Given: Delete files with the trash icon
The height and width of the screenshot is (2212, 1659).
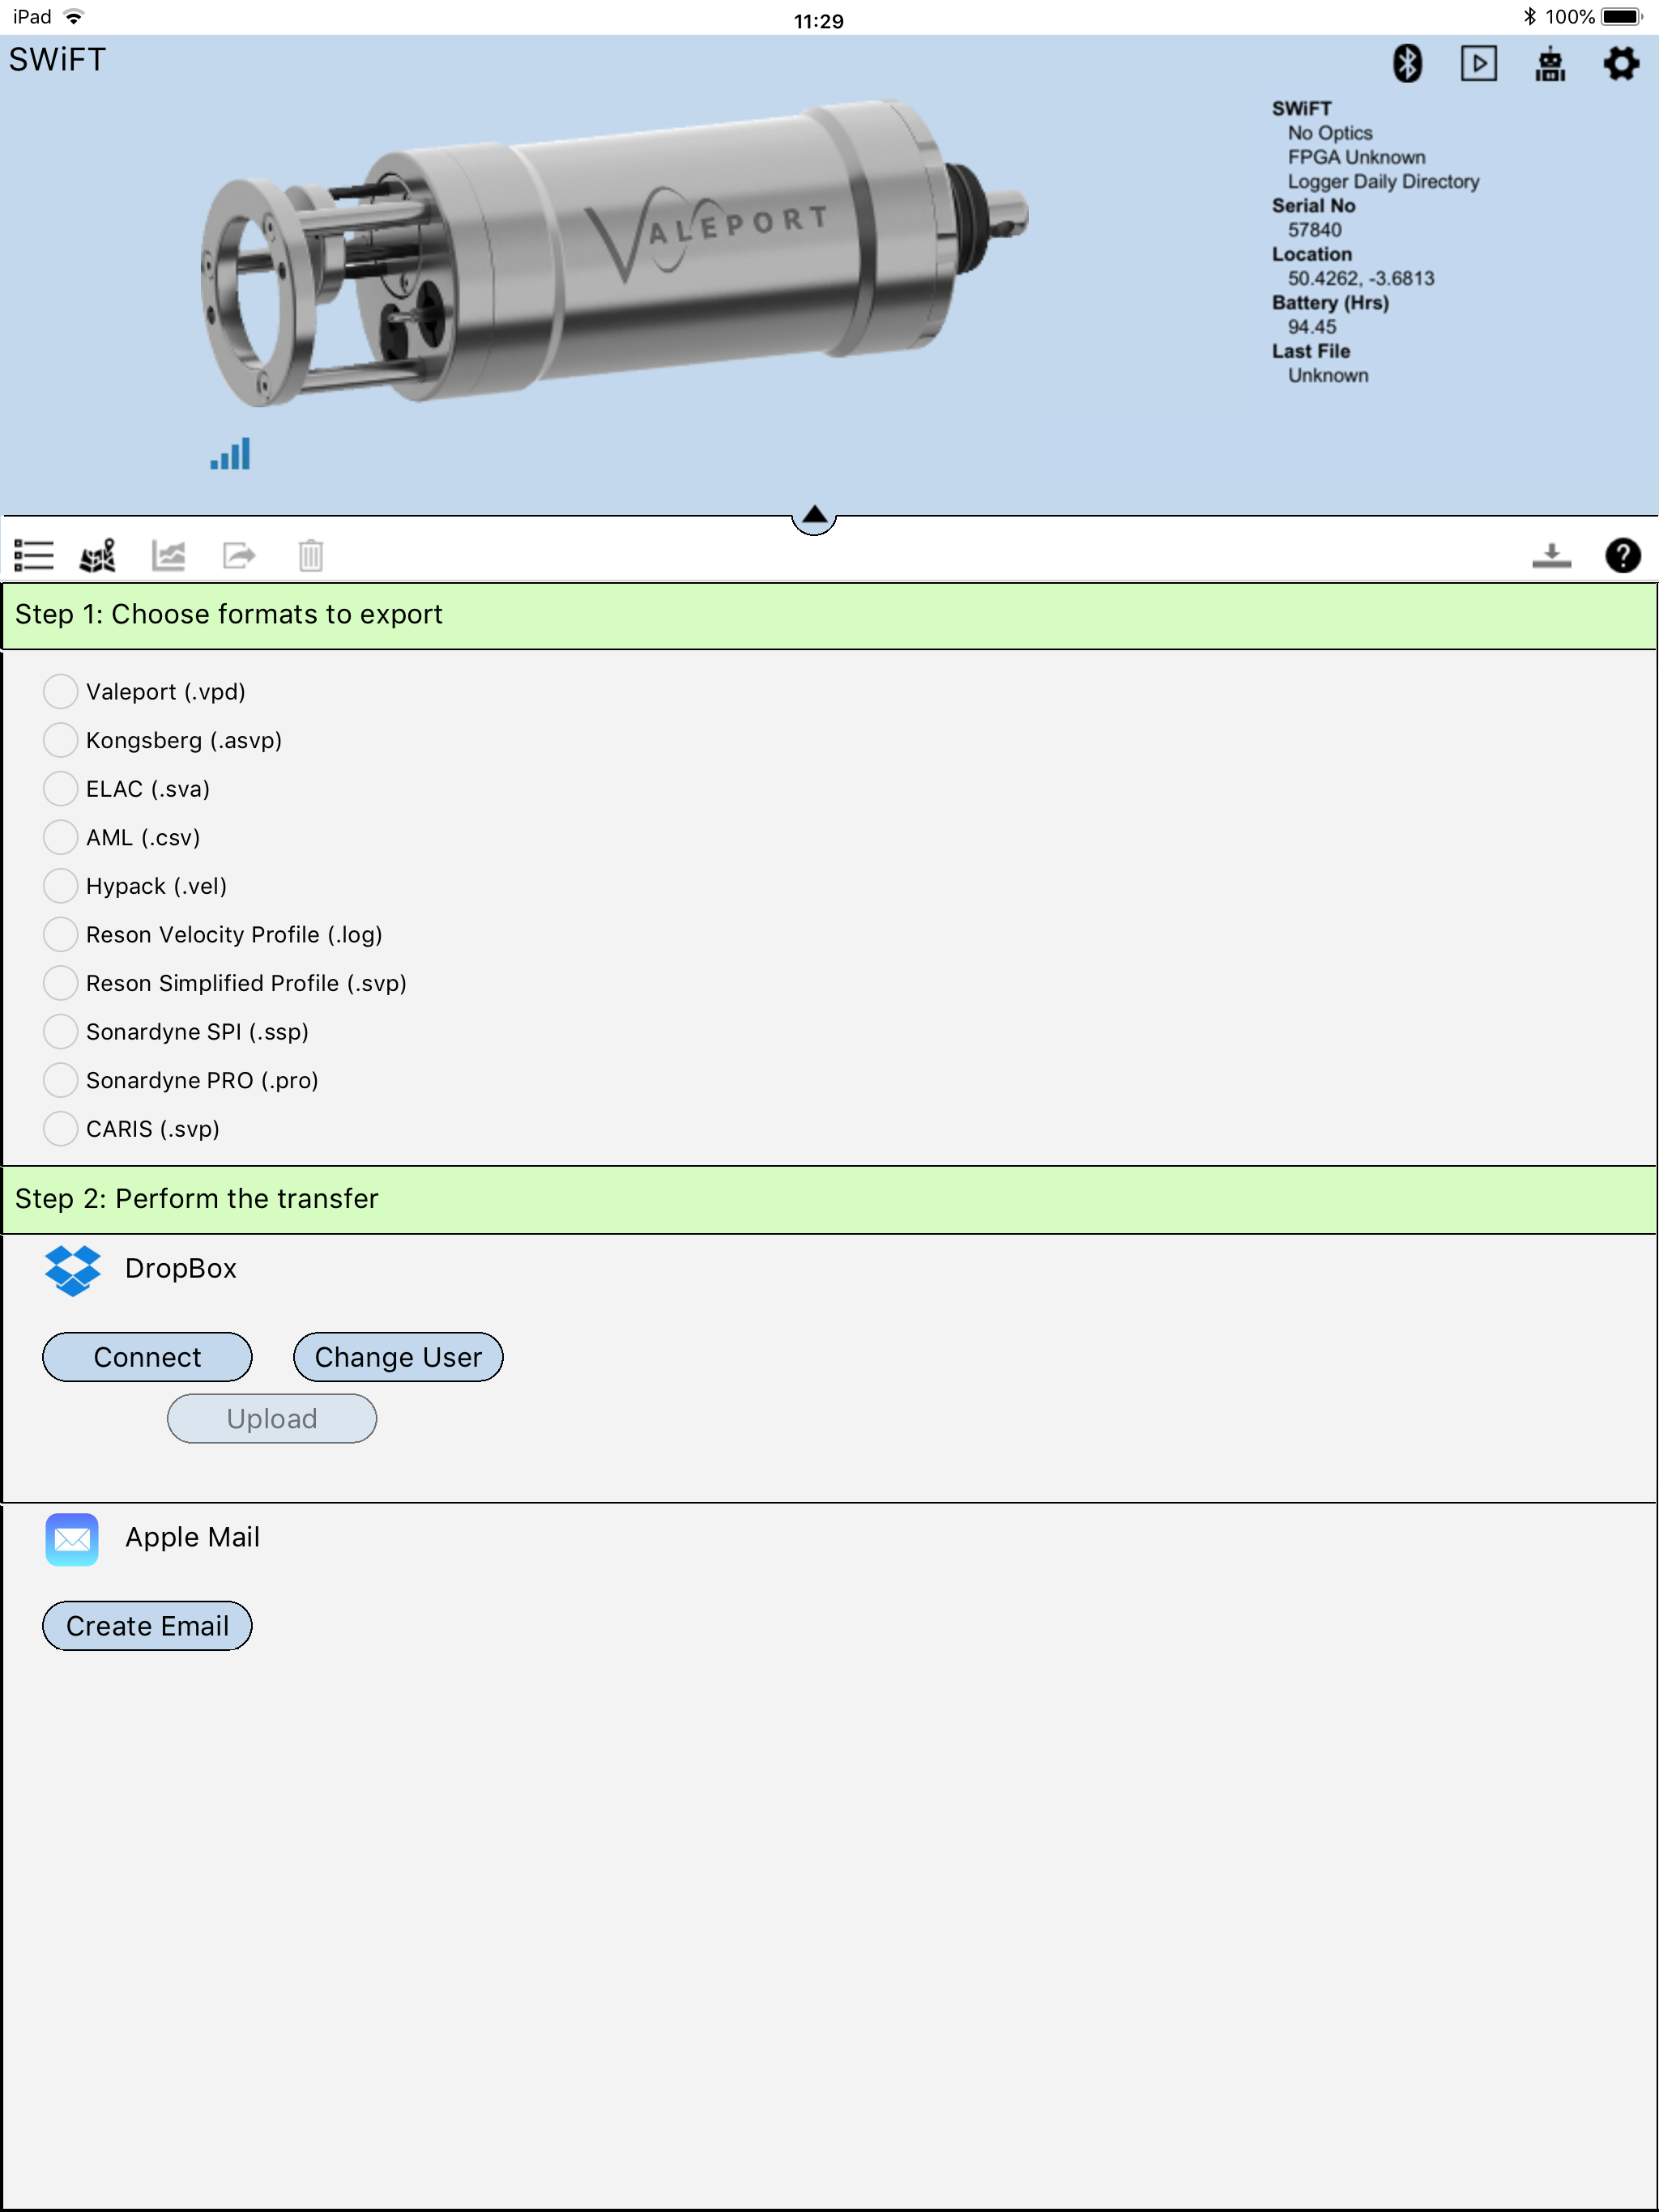Looking at the screenshot, I should [x=310, y=555].
